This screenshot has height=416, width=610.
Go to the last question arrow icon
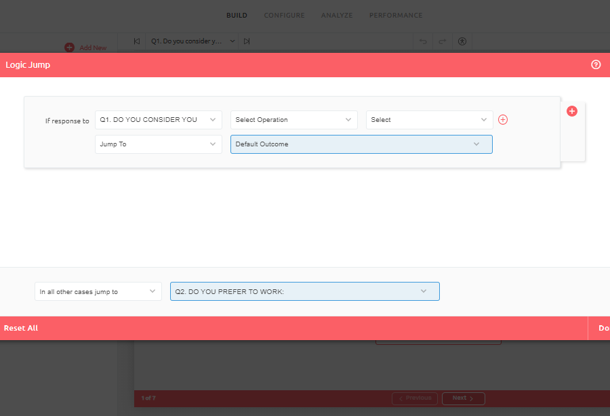(247, 41)
